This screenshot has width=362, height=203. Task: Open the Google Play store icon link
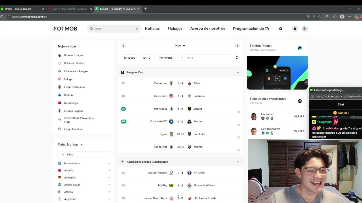[x=305, y=28]
